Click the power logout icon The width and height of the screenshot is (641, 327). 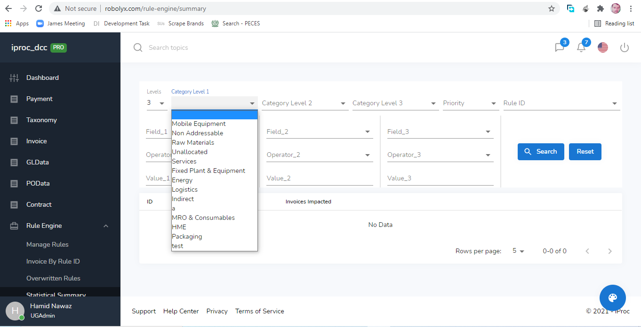pyautogui.click(x=625, y=47)
